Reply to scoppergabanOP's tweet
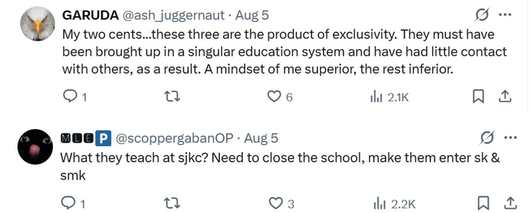This screenshot has height=213, width=530. tap(73, 203)
